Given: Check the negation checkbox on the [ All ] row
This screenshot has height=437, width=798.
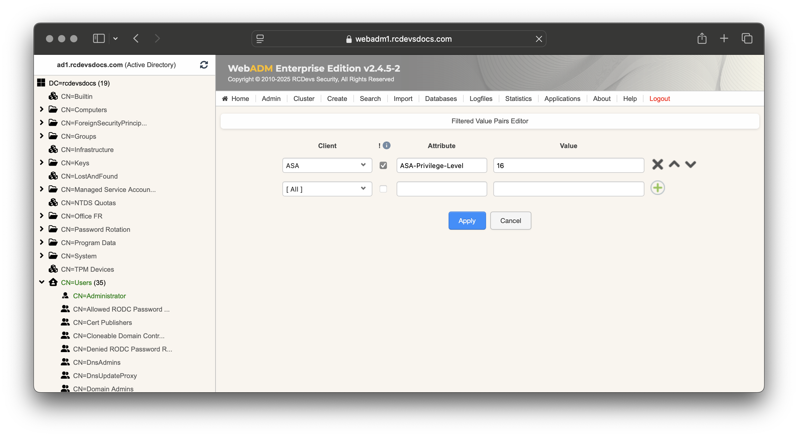Looking at the screenshot, I should (383, 189).
